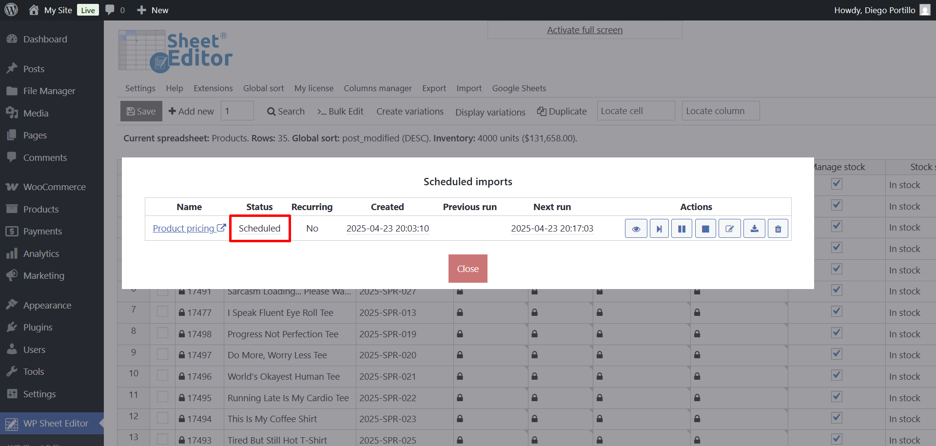Screen dimensions: 936x446
Task: Pause the Product pricing import
Action: (682, 229)
